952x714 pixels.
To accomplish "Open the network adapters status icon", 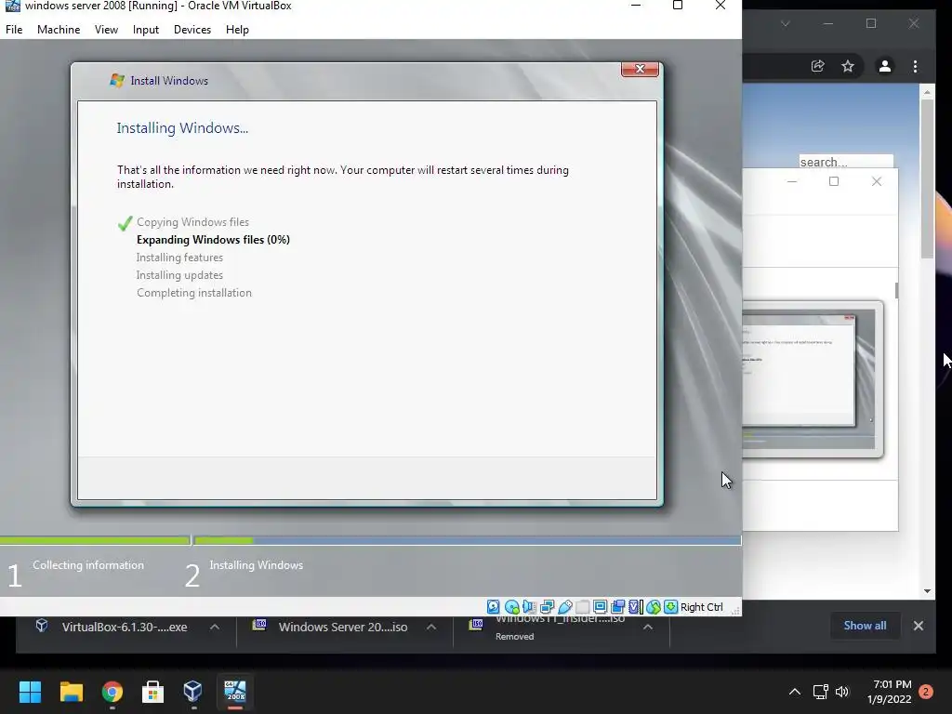I will [547, 606].
